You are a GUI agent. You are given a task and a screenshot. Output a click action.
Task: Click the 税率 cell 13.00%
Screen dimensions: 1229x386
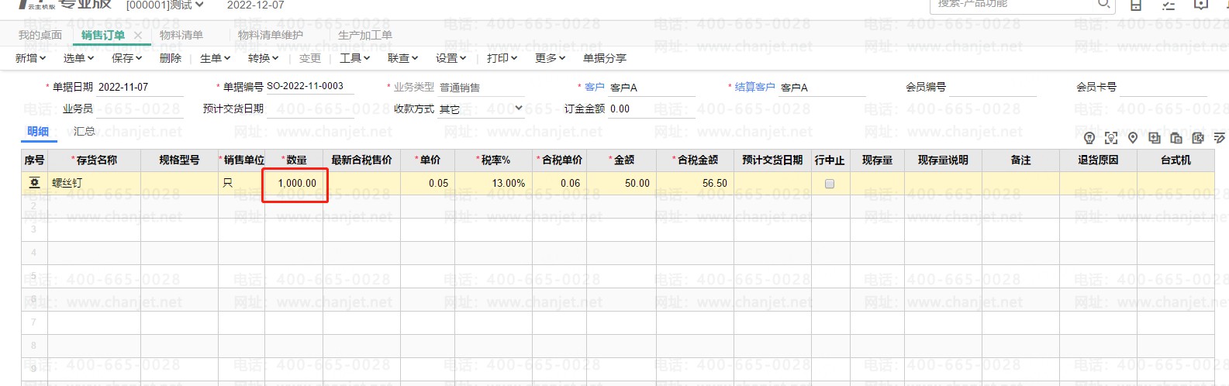(494, 184)
